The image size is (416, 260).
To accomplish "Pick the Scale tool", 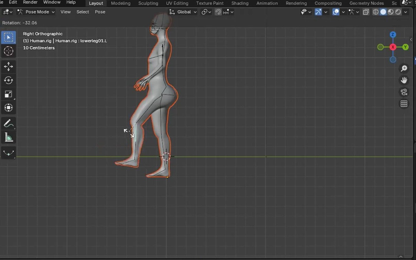I will 9,94.
